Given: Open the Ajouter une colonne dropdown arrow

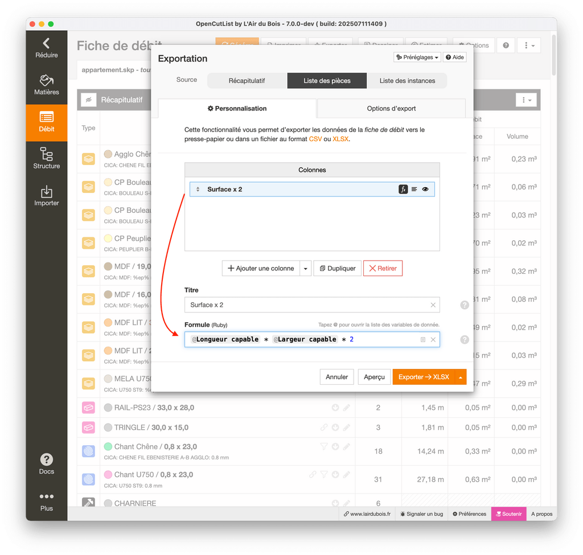Looking at the screenshot, I should (x=305, y=269).
